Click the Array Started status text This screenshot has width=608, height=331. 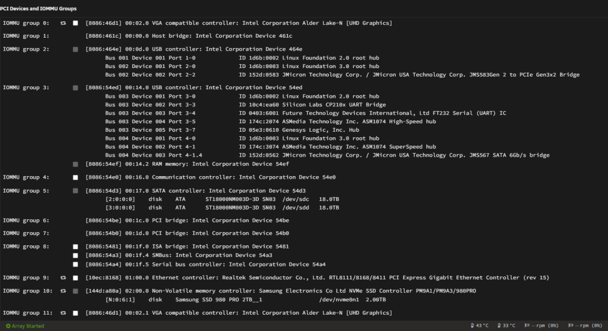coord(28,326)
